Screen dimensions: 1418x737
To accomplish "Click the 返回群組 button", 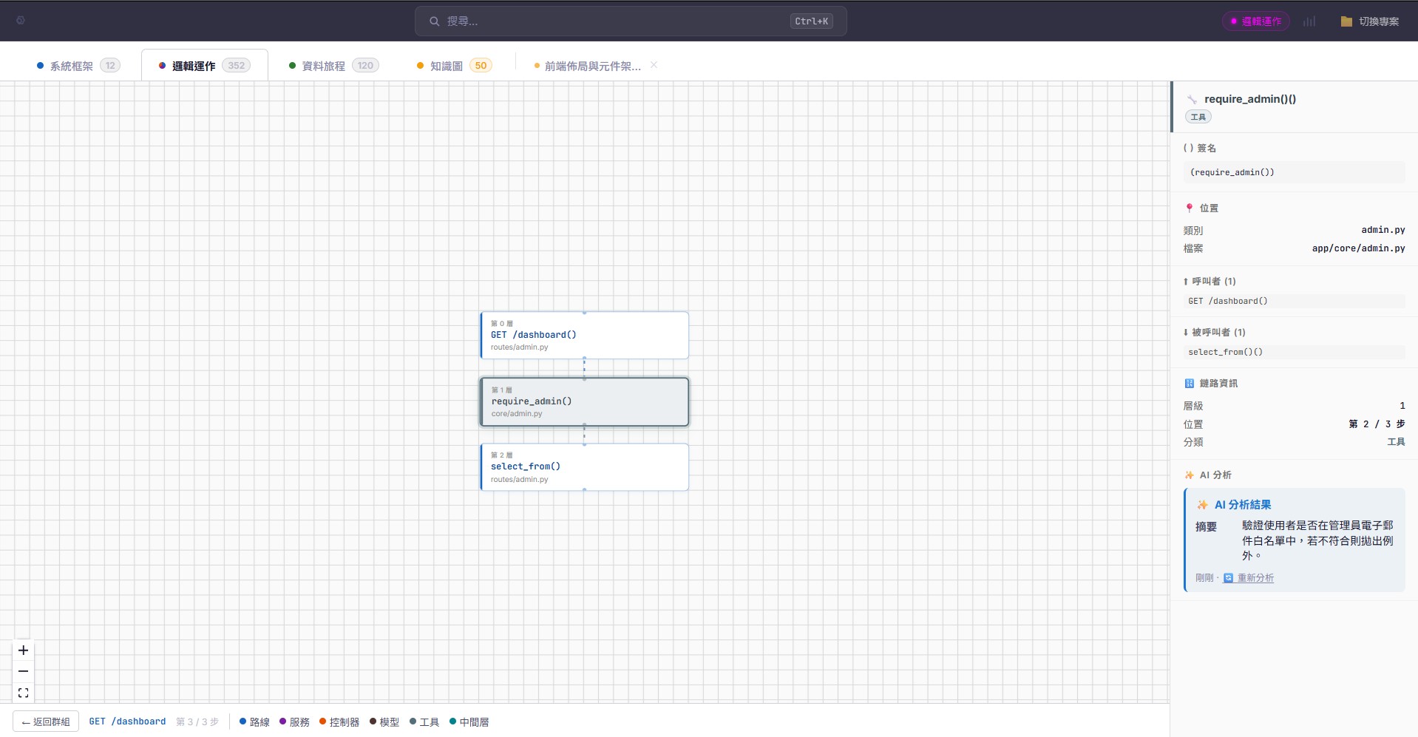I will pyautogui.click(x=46, y=721).
